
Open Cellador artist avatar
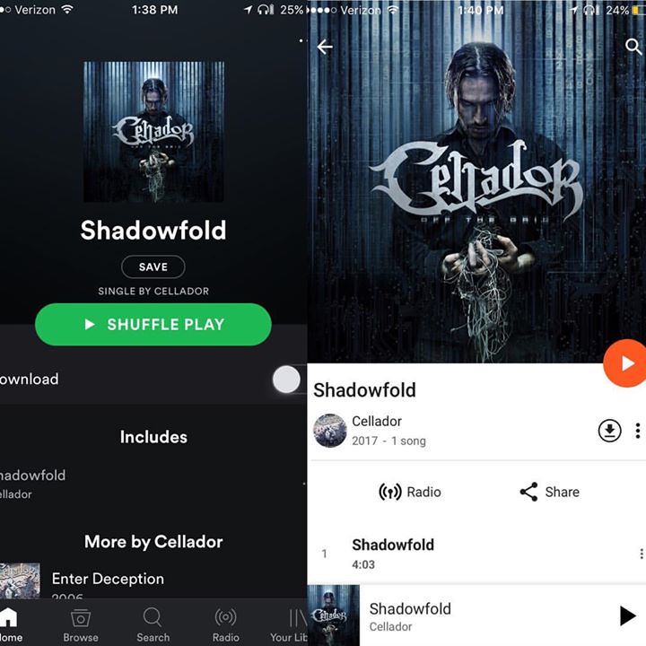(329, 431)
